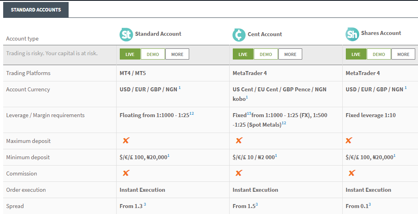Expand MORE details for Cent Account
418x214 pixels.
pyautogui.click(x=290, y=54)
